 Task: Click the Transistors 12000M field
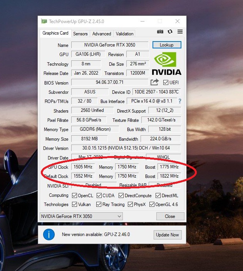pyautogui.click(x=138, y=73)
